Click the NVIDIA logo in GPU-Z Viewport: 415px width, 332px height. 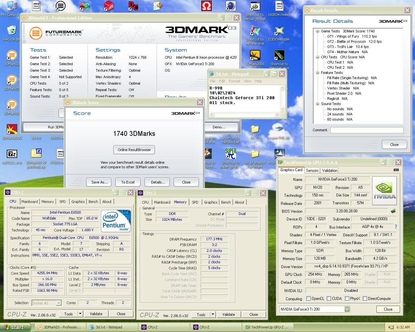point(385,191)
